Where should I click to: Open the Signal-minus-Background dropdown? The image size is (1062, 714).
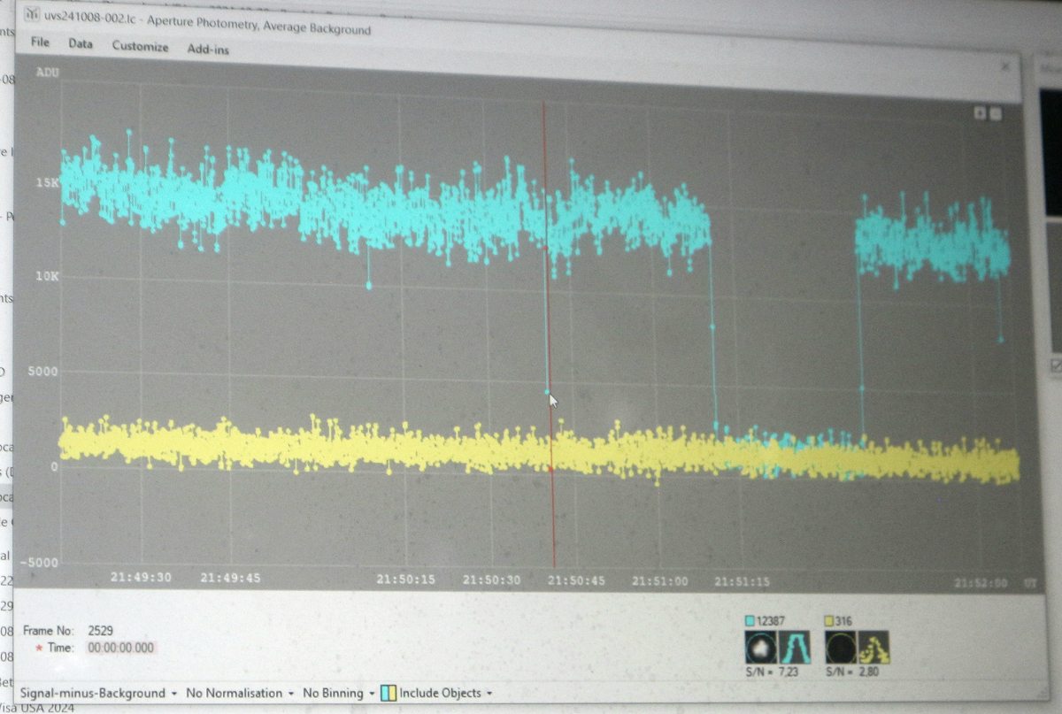(99, 693)
